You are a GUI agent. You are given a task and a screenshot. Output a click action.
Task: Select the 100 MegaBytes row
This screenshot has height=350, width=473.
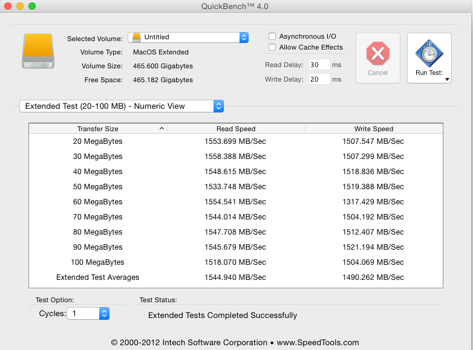[x=236, y=262]
